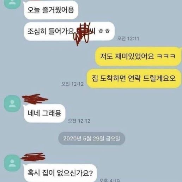
Task: Open profile avatar beside 네네 그래용 message
Action: (x=12, y=104)
